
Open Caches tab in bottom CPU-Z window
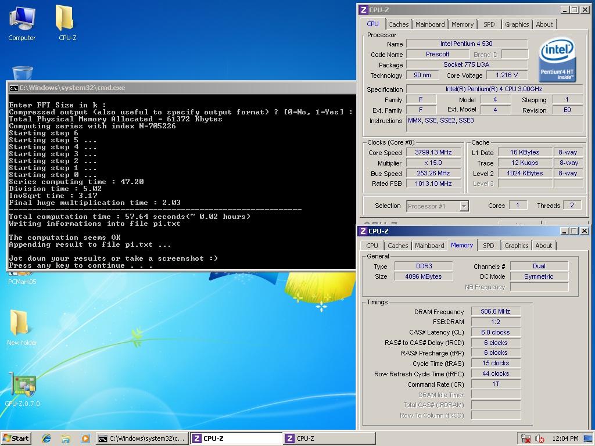[x=397, y=246]
